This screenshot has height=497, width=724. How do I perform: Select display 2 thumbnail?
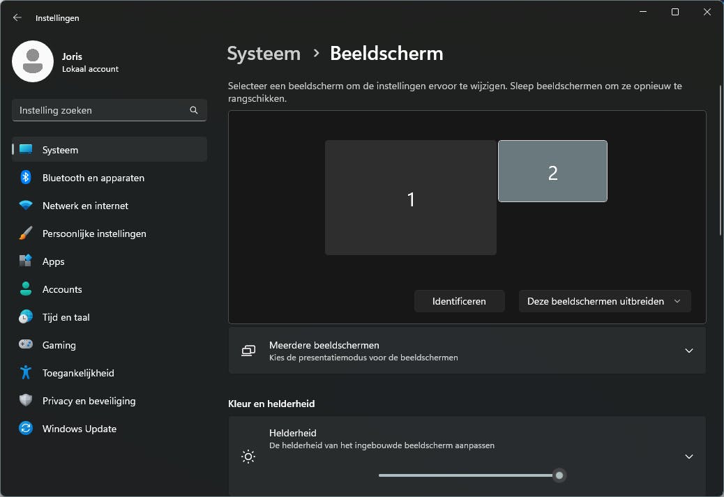(552, 171)
